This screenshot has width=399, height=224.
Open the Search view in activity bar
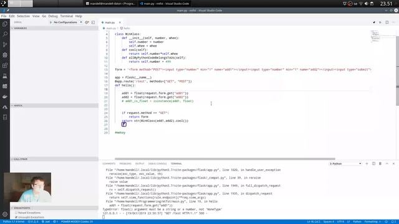[x=5, y=34]
